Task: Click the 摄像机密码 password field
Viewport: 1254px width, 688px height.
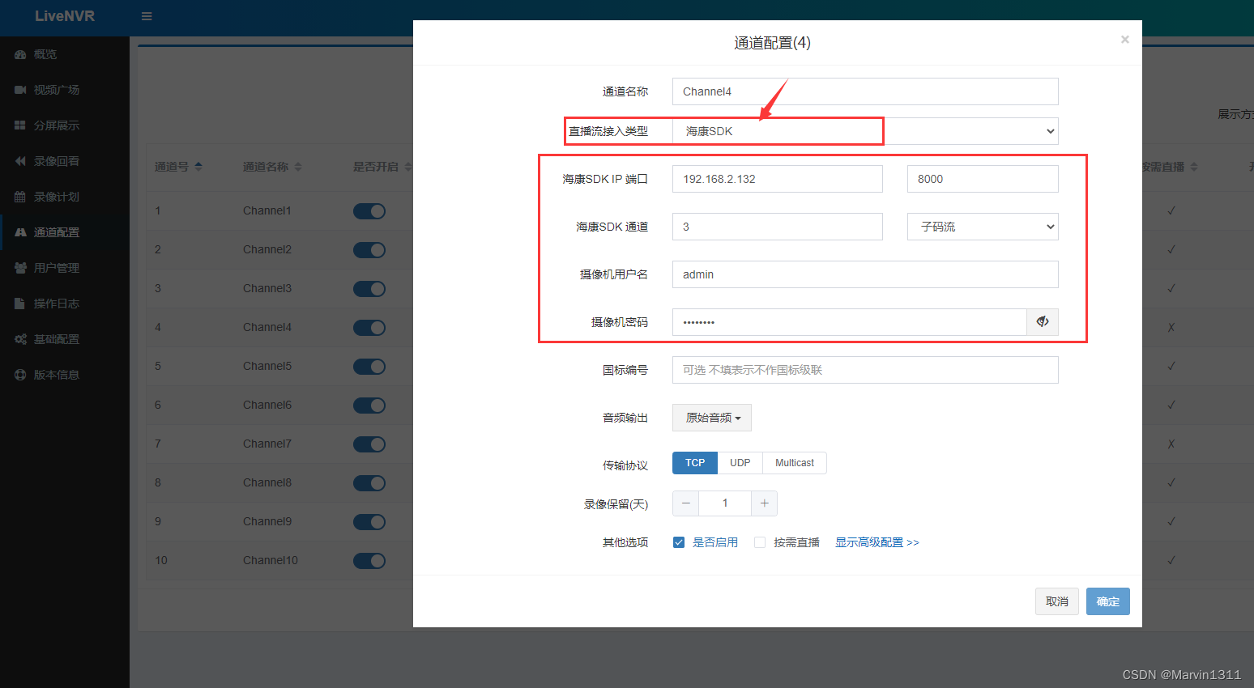Action: pos(849,322)
